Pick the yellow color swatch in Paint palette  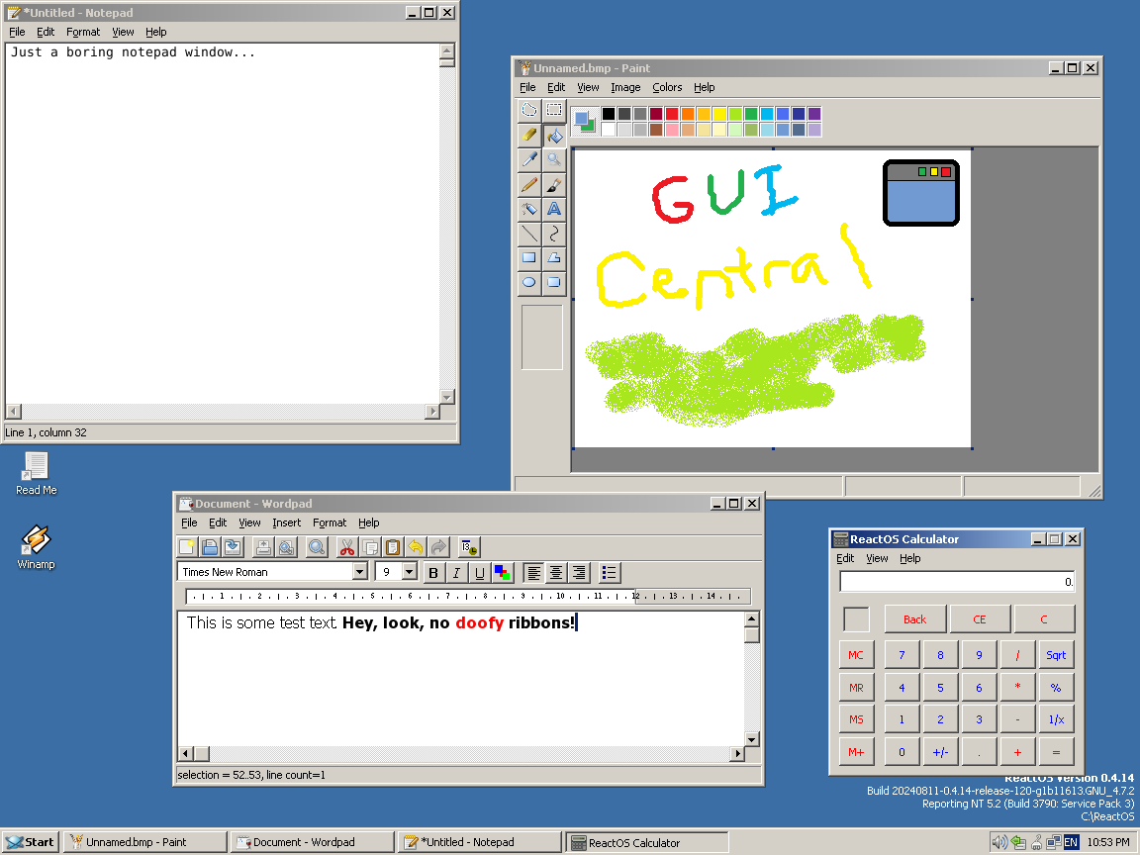tap(719, 114)
